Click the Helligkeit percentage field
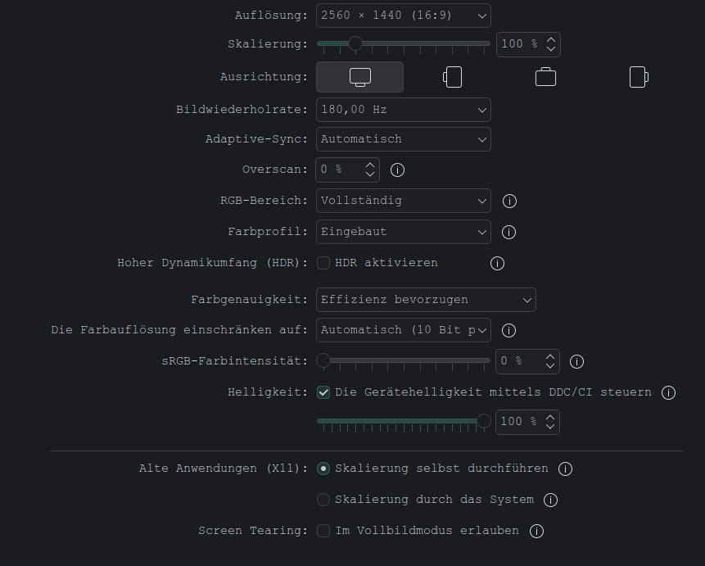The image size is (705, 566). 527,422
